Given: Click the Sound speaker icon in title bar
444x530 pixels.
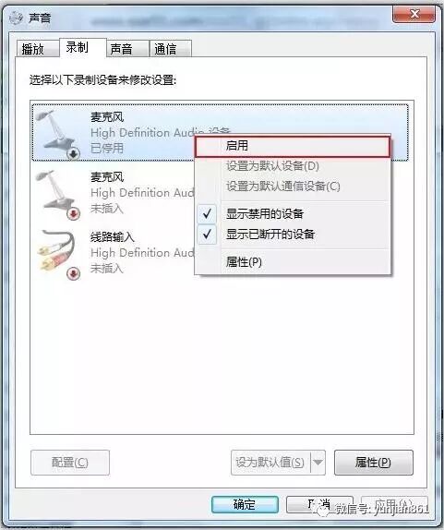Looking at the screenshot, I should (x=16, y=18).
